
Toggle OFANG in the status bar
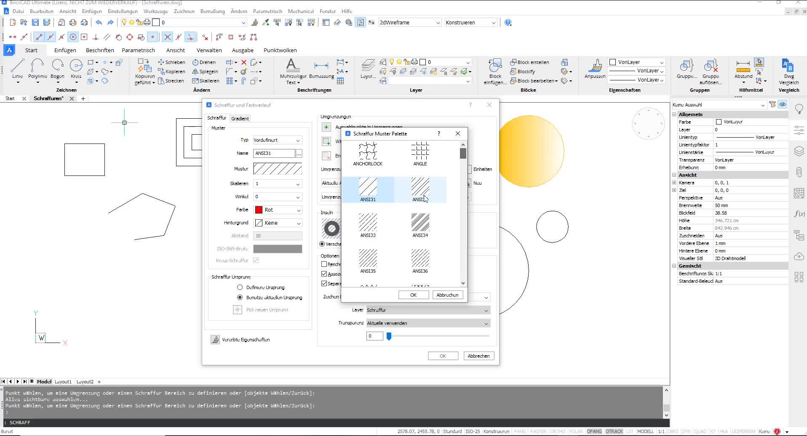[x=594, y=431]
